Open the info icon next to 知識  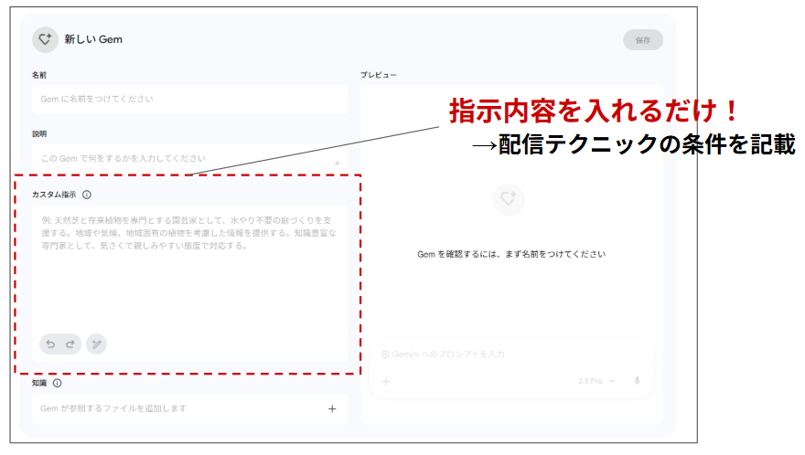click(x=58, y=383)
